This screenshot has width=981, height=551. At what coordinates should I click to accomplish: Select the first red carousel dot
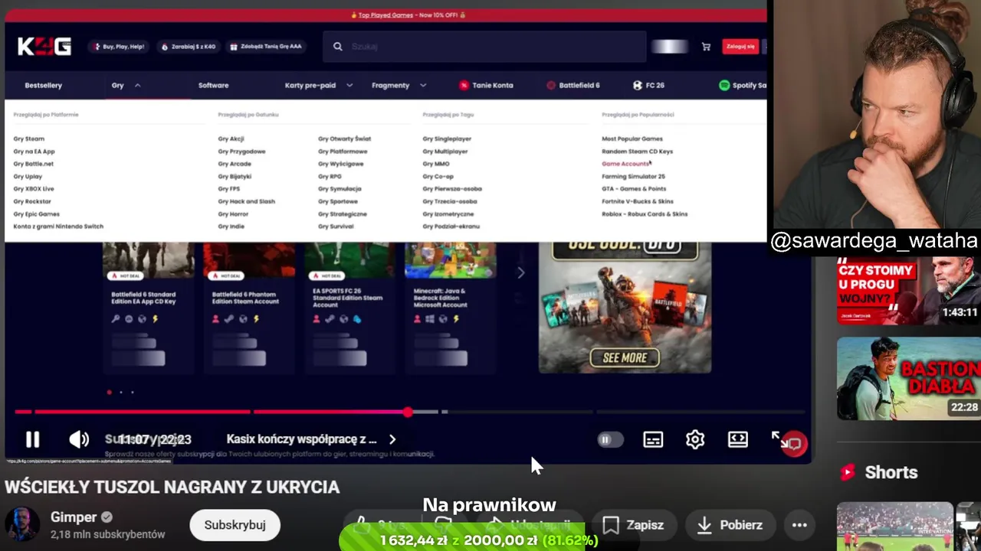coord(109,392)
